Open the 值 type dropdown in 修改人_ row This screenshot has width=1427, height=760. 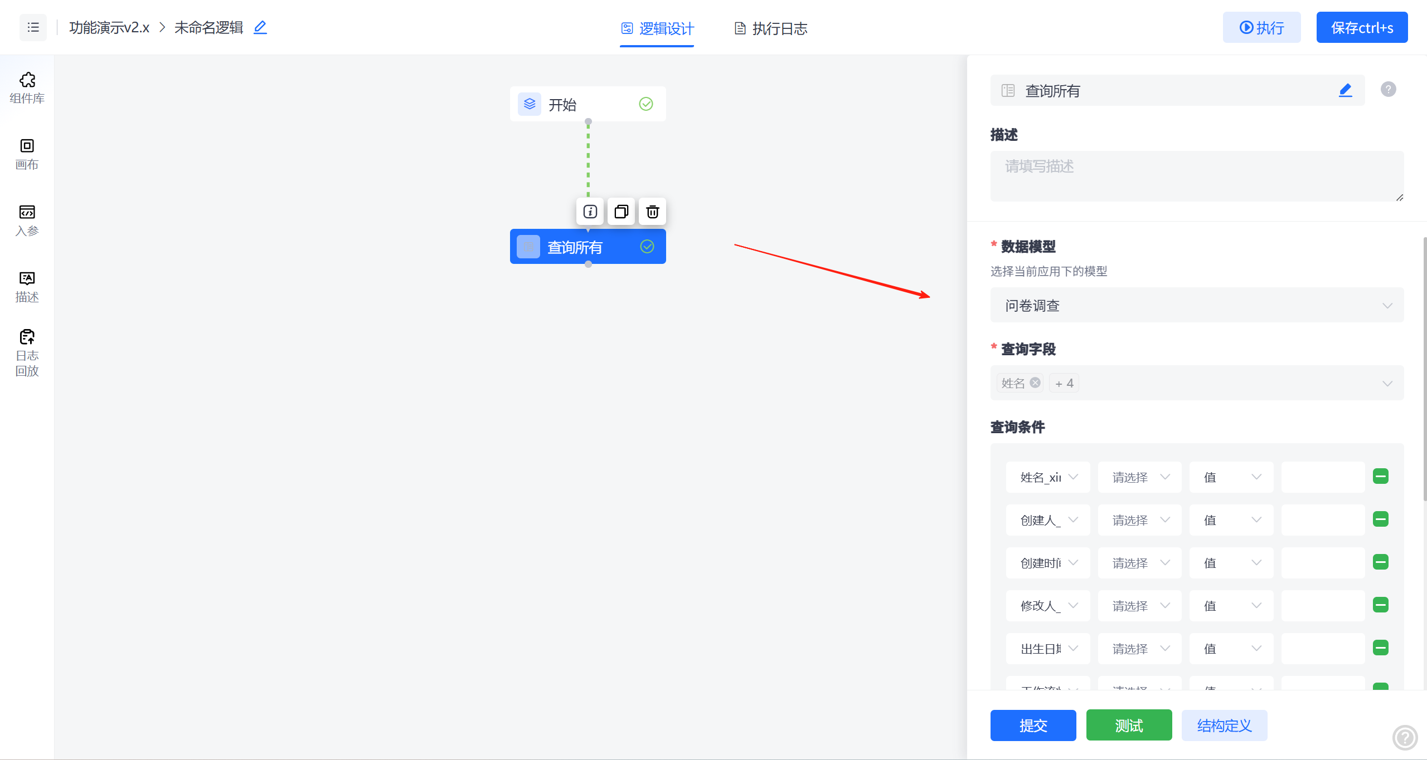point(1231,606)
